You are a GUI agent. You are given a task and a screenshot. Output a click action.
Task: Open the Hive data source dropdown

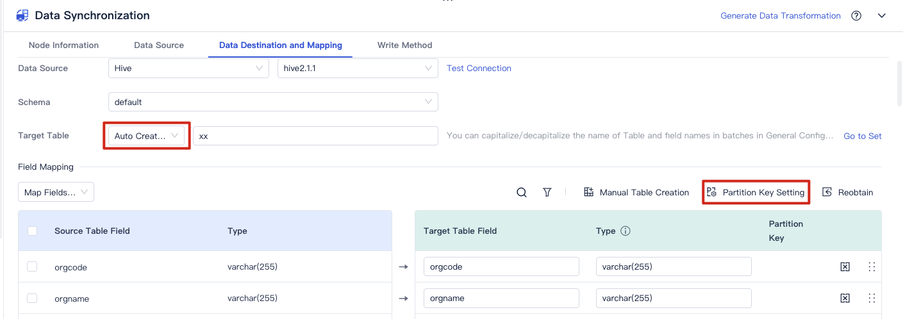tap(188, 68)
